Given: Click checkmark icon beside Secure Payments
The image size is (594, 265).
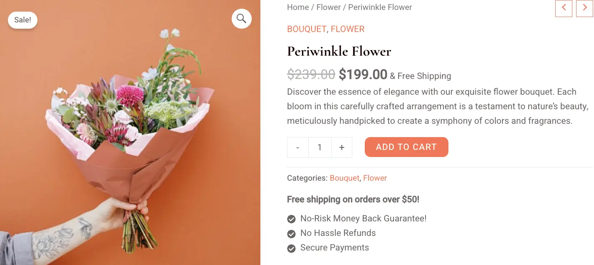Looking at the screenshot, I should point(292,248).
